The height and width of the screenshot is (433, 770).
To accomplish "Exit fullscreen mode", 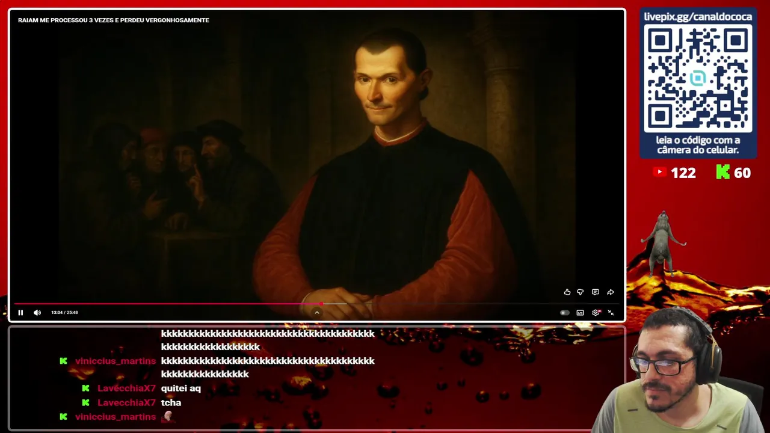I will (611, 313).
